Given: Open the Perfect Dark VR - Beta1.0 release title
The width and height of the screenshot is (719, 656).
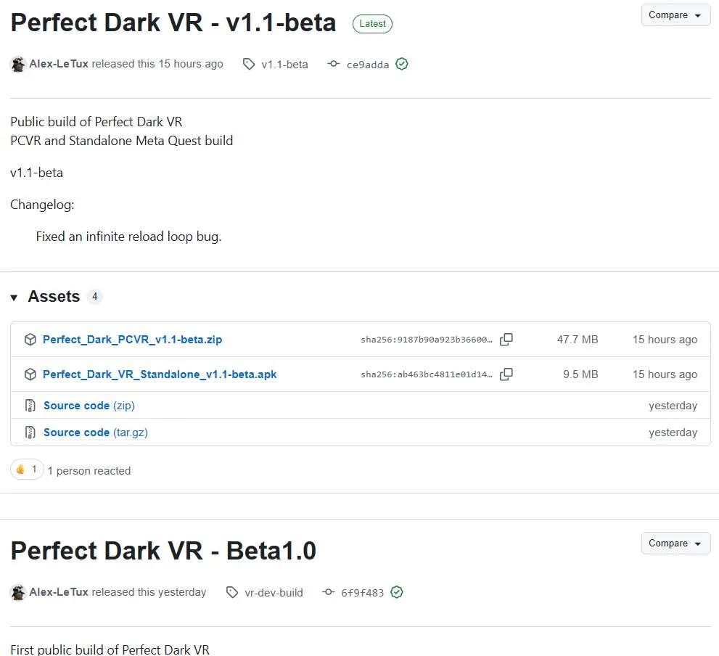Looking at the screenshot, I should [163, 551].
